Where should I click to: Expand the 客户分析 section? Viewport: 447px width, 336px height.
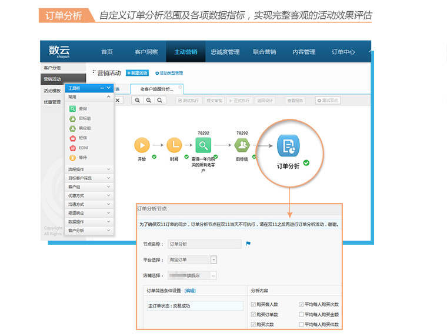point(89,231)
